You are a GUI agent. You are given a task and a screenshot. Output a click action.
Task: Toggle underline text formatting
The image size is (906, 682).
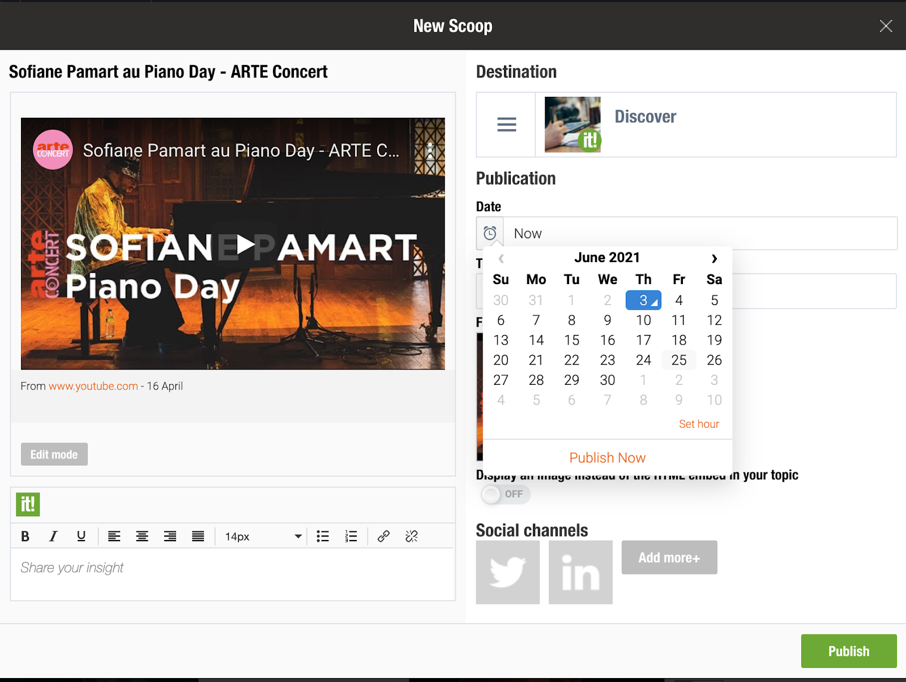click(81, 536)
